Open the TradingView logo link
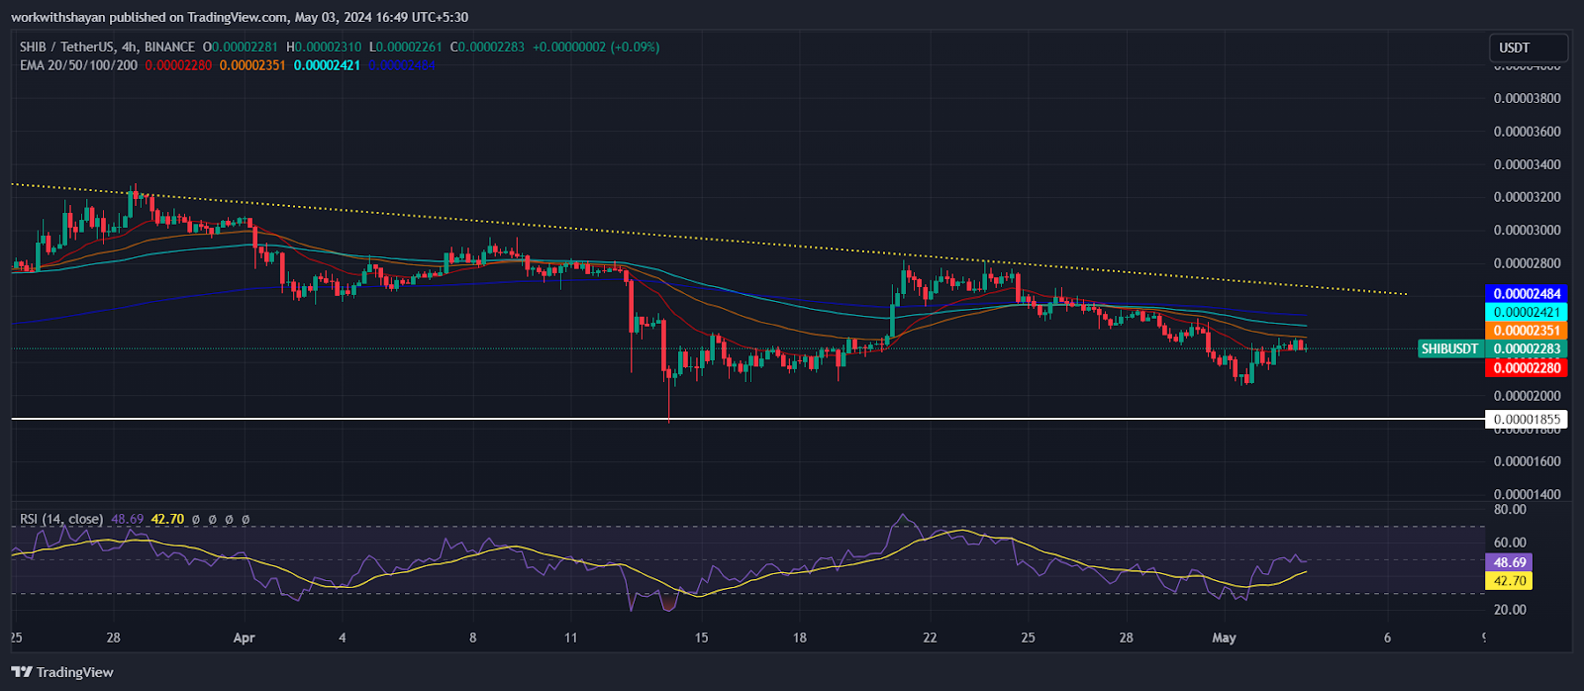The width and height of the screenshot is (1584, 691). click(x=62, y=672)
